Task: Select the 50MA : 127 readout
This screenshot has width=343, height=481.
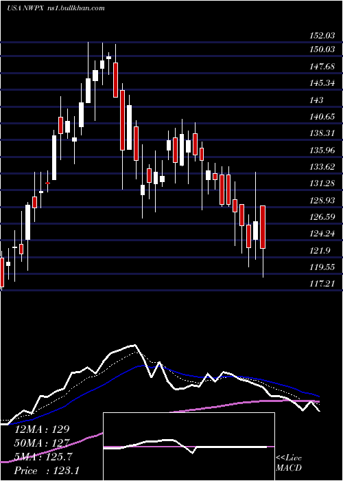Action: pyautogui.click(x=42, y=443)
